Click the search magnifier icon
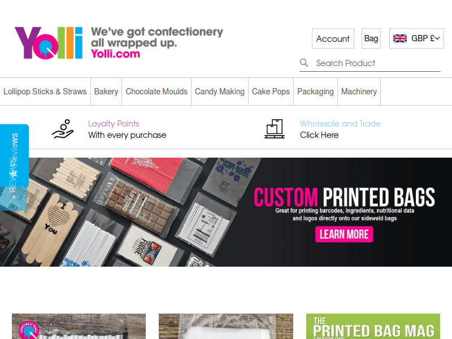Viewport: 452px width, 339px height. point(304,63)
